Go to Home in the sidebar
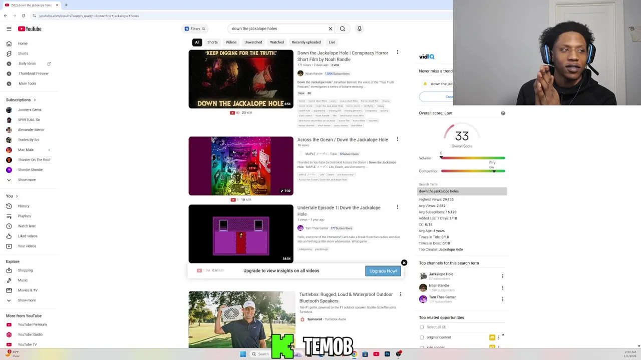The height and width of the screenshot is (360, 641). (x=23, y=43)
